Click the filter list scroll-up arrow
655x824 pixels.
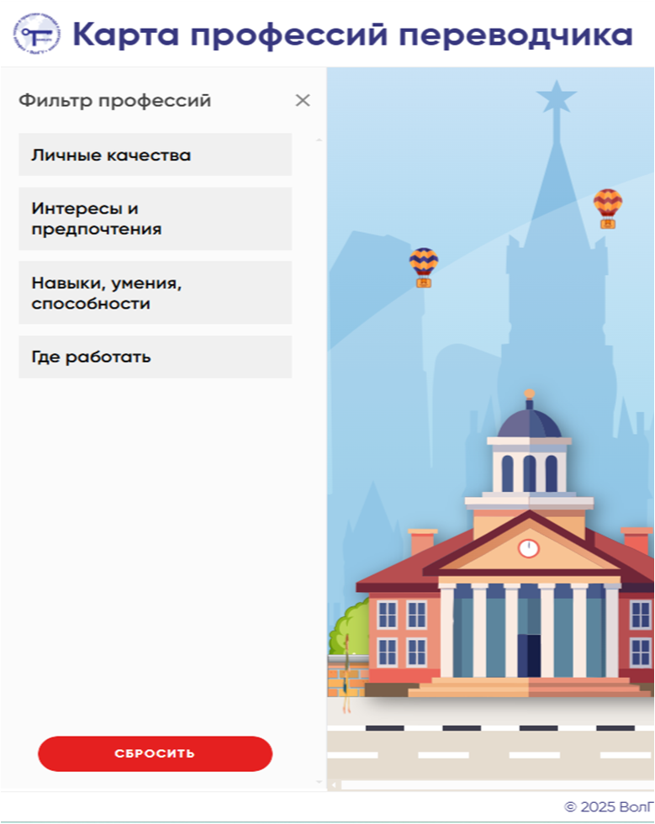319,140
